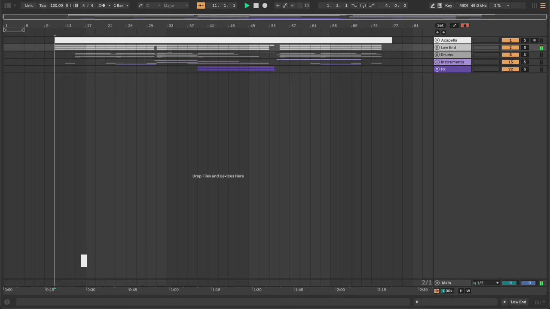The width and height of the screenshot is (550, 309).
Task: Click the Tap tempo button
Action: click(x=43, y=6)
